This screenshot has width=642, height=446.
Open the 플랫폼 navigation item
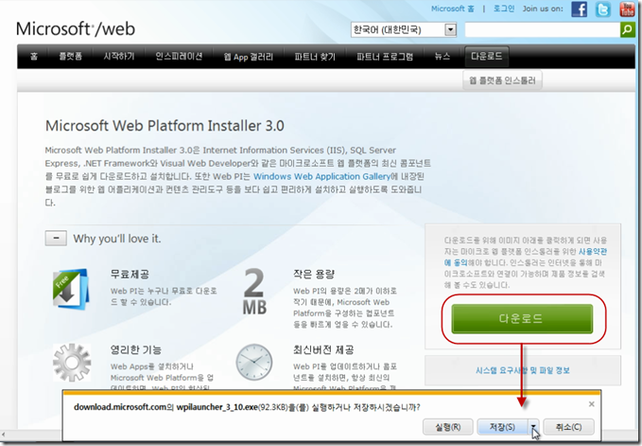pos(70,57)
